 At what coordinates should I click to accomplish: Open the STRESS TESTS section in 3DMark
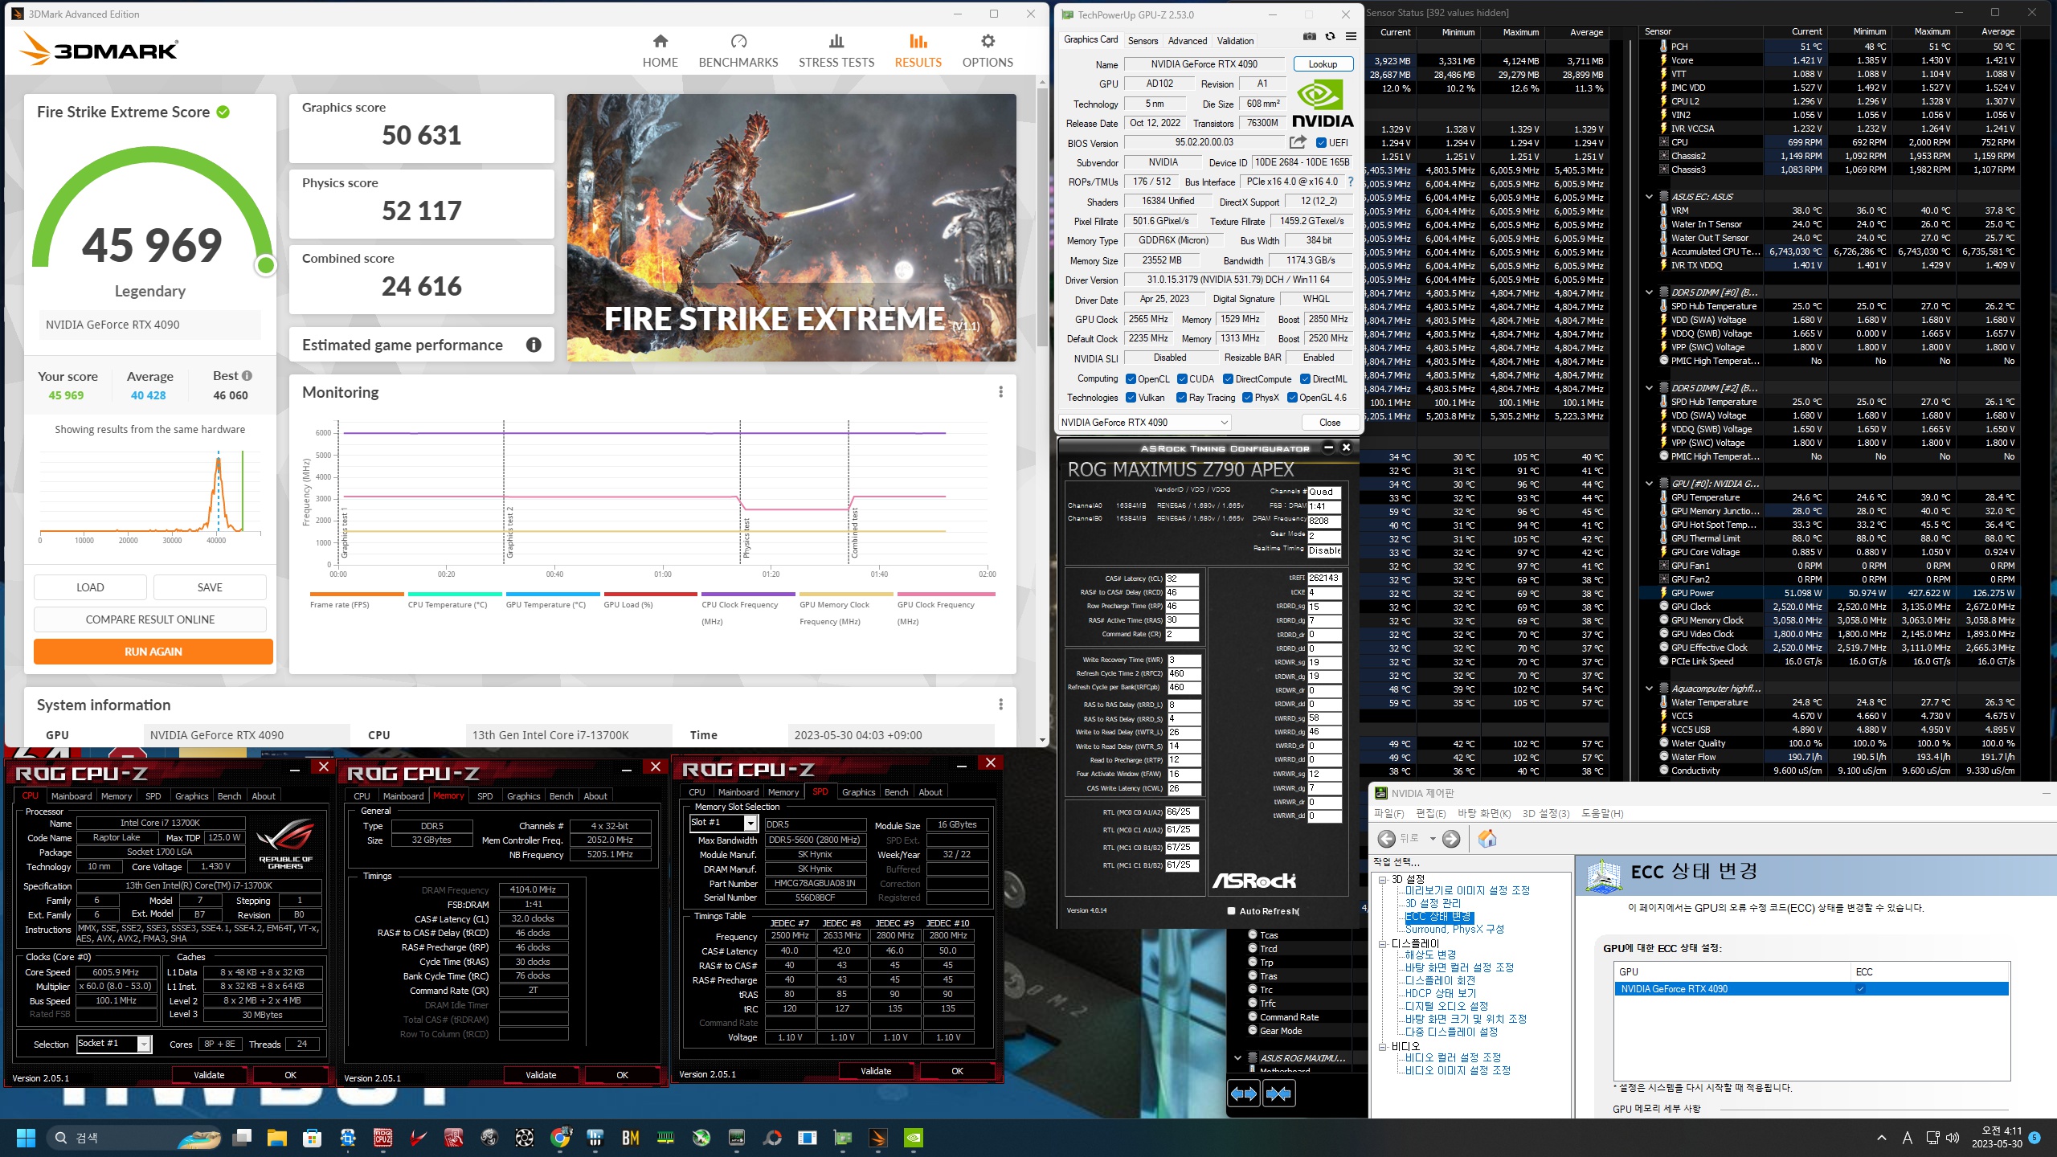pyautogui.click(x=836, y=51)
